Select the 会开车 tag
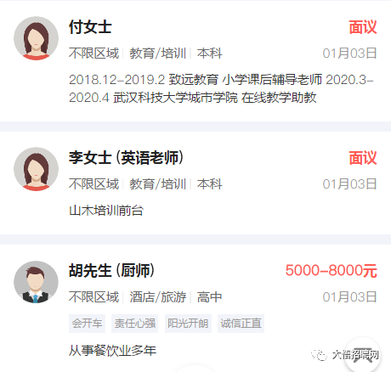 click(x=87, y=324)
